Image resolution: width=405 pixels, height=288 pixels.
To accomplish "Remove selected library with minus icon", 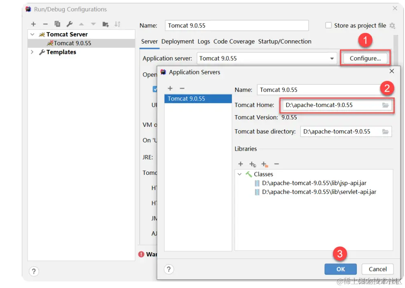I will [x=276, y=164].
